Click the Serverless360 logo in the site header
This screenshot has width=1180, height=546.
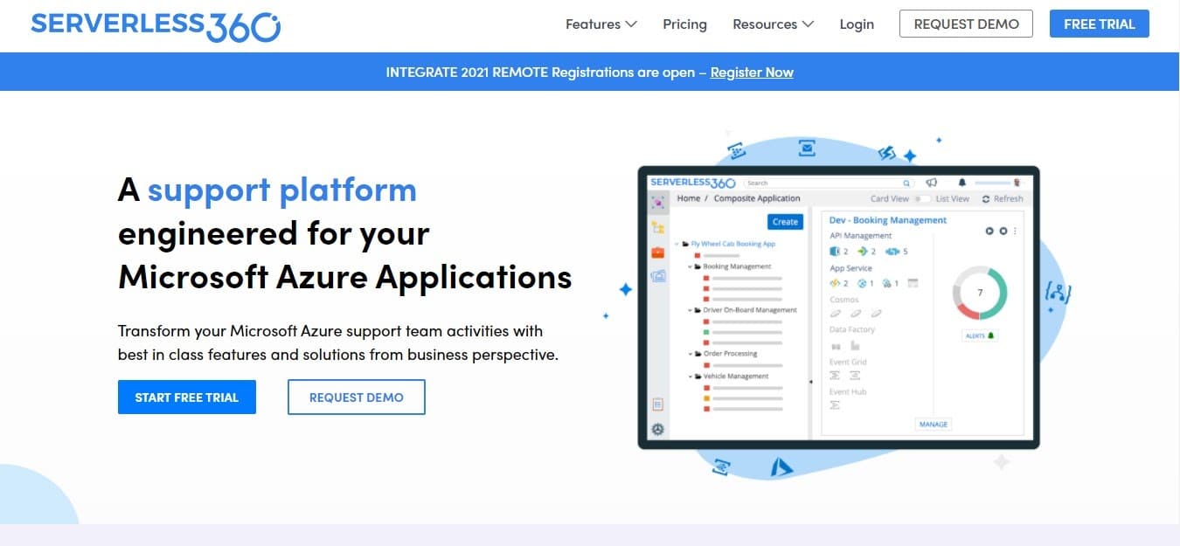coord(156,25)
